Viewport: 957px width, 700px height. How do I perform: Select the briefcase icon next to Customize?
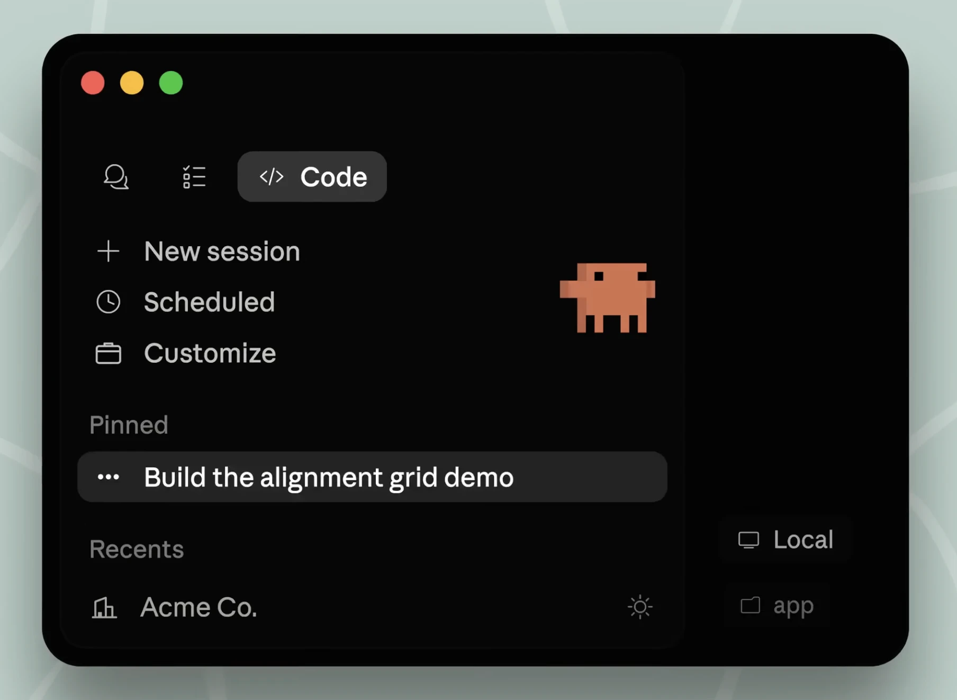[x=109, y=353]
